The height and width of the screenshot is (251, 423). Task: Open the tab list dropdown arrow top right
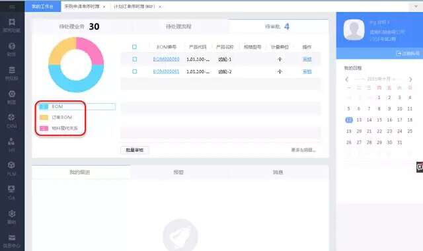(416, 7)
